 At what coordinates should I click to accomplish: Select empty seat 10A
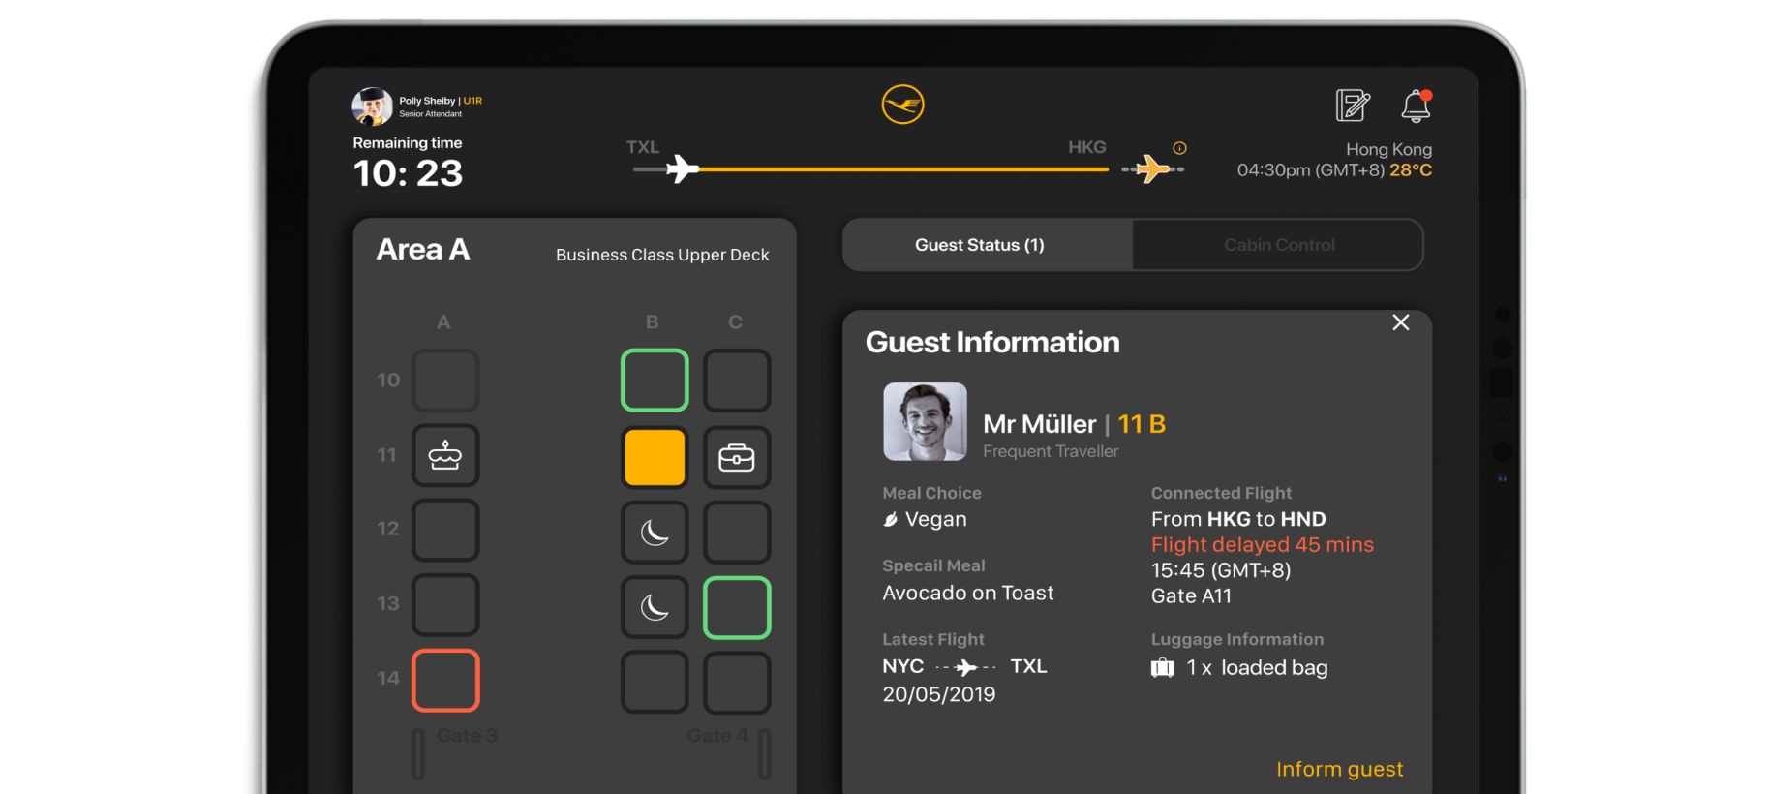click(445, 381)
